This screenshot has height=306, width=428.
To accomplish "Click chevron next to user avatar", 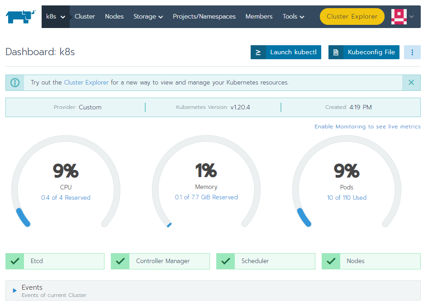I will pyautogui.click(x=412, y=17).
